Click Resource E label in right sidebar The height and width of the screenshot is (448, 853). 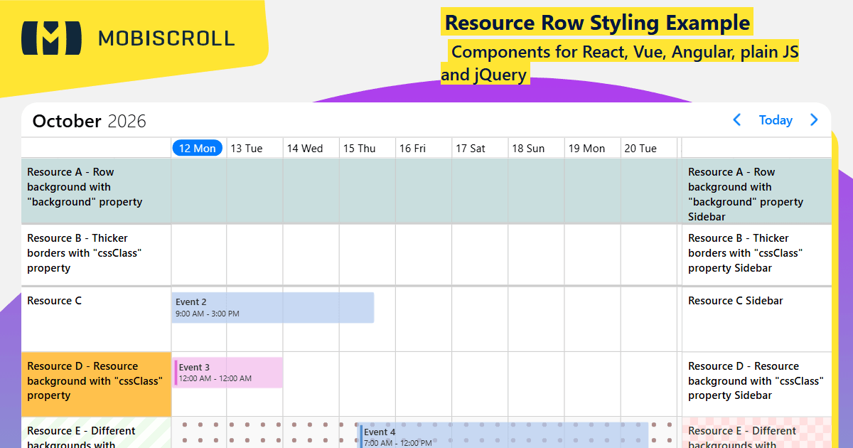pos(756,432)
